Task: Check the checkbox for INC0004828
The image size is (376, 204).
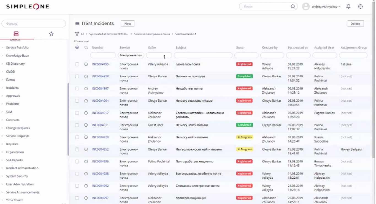Action: tap(77, 77)
